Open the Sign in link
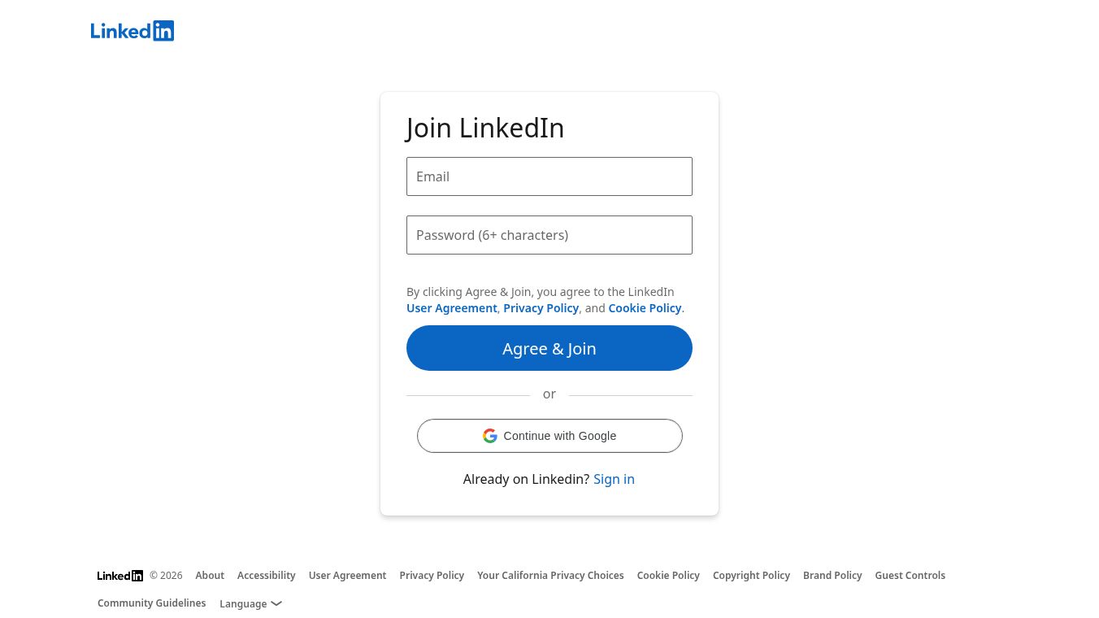The width and height of the screenshot is (1099, 618). pyautogui.click(x=614, y=479)
